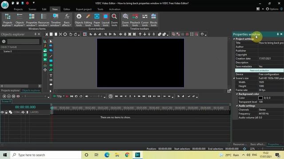The height and width of the screenshot is (159, 284).
Task: Select Scene 0 in Objects explorer
Action: pos(8,51)
